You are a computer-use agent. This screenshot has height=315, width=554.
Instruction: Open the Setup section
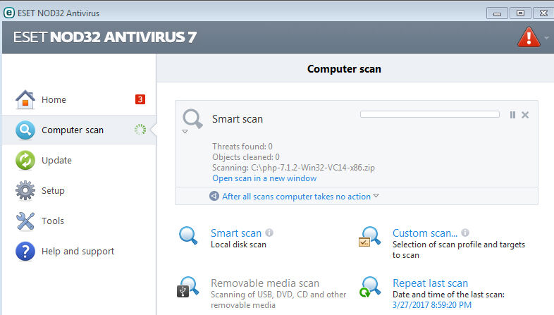(x=53, y=191)
